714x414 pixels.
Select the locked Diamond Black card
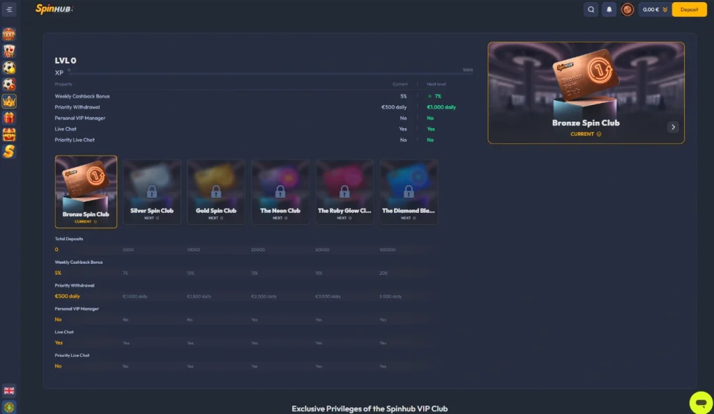click(409, 192)
